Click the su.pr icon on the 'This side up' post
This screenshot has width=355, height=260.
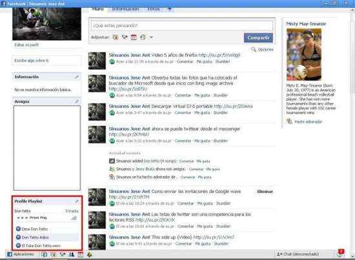pyautogui.click(x=112, y=244)
